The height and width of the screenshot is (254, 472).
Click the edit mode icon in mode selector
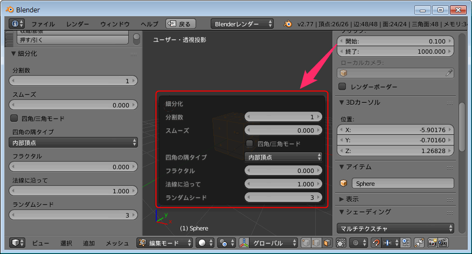point(143,243)
